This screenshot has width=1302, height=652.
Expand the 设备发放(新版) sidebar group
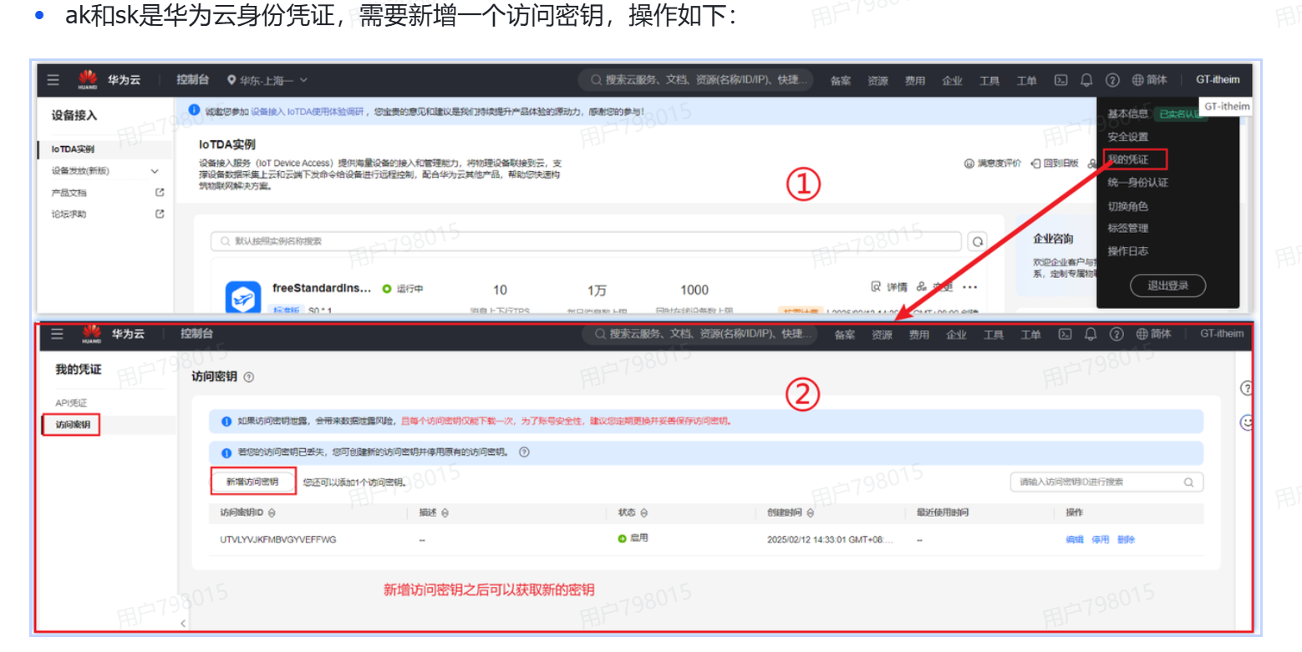[x=154, y=170]
